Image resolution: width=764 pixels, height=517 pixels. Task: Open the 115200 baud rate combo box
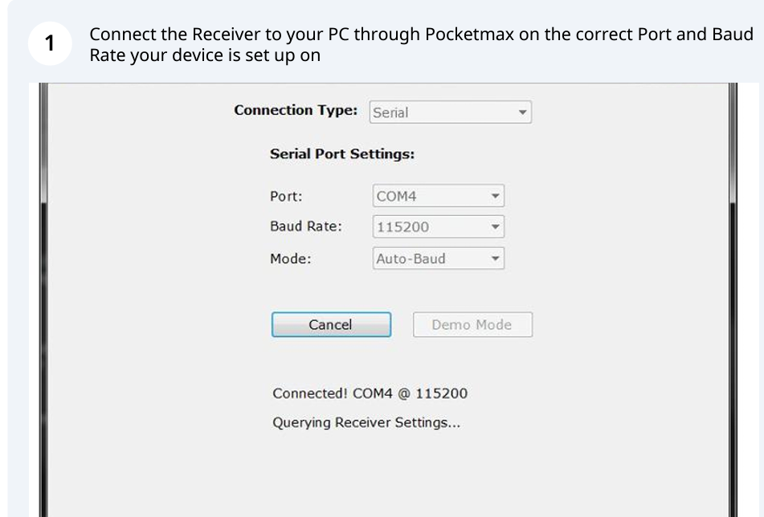pos(438,227)
